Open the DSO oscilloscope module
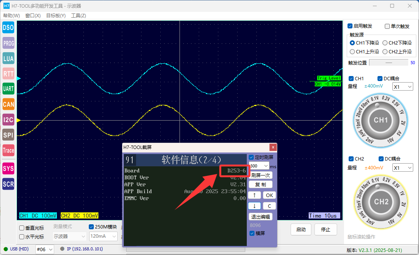The height and width of the screenshot is (255, 419). [8, 28]
